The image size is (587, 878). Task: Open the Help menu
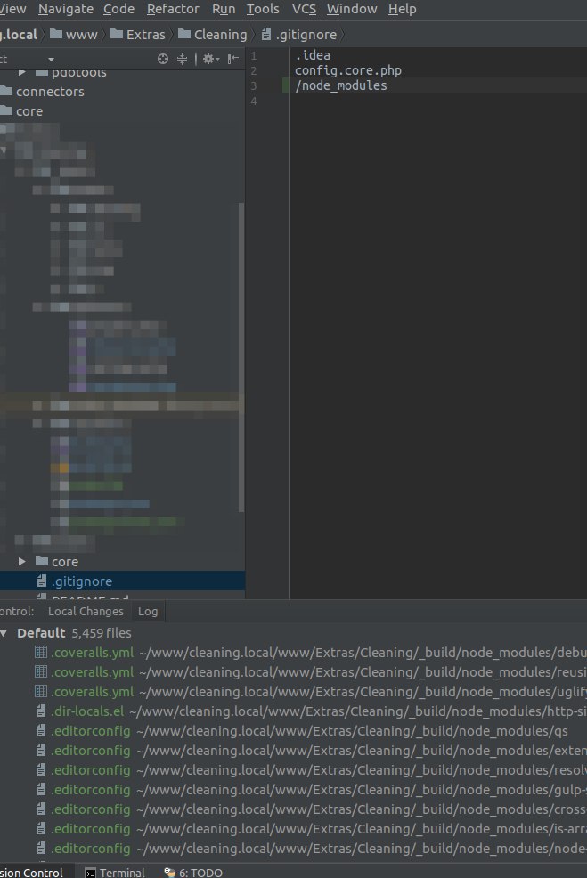[402, 9]
